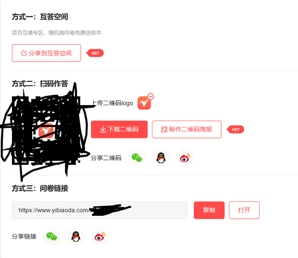This screenshot has width=298, height=258.
Task: Open 制作二维码海报 poster maker
Action: [187, 129]
